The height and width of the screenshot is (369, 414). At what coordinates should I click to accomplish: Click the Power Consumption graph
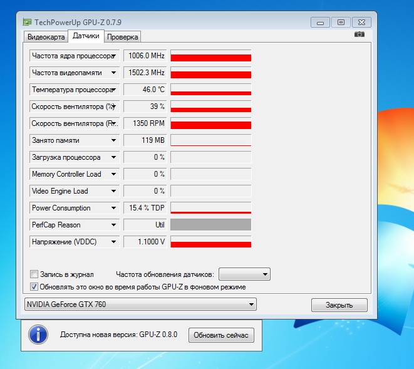pos(210,208)
